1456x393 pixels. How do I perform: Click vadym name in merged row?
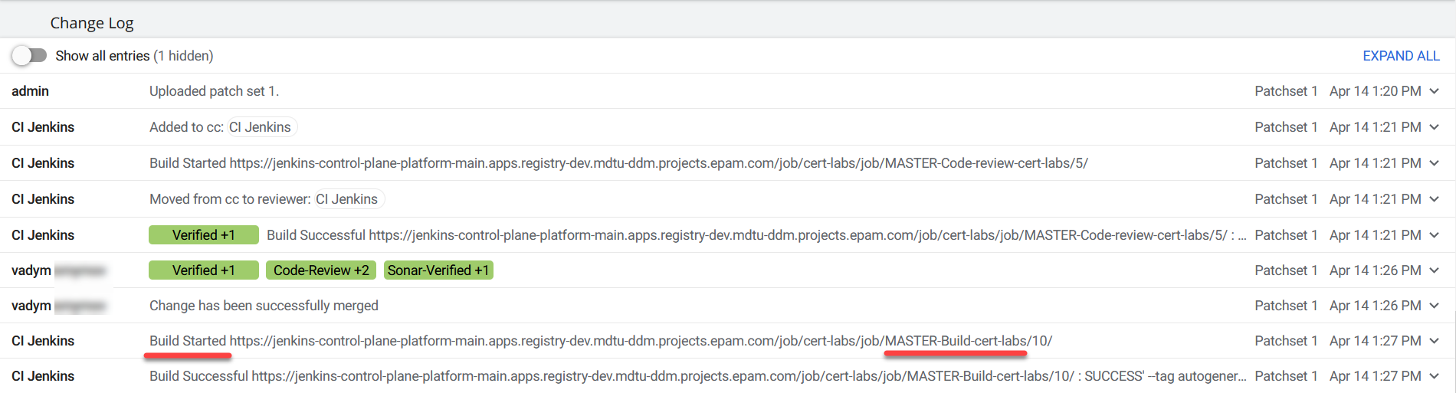click(31, 306)
